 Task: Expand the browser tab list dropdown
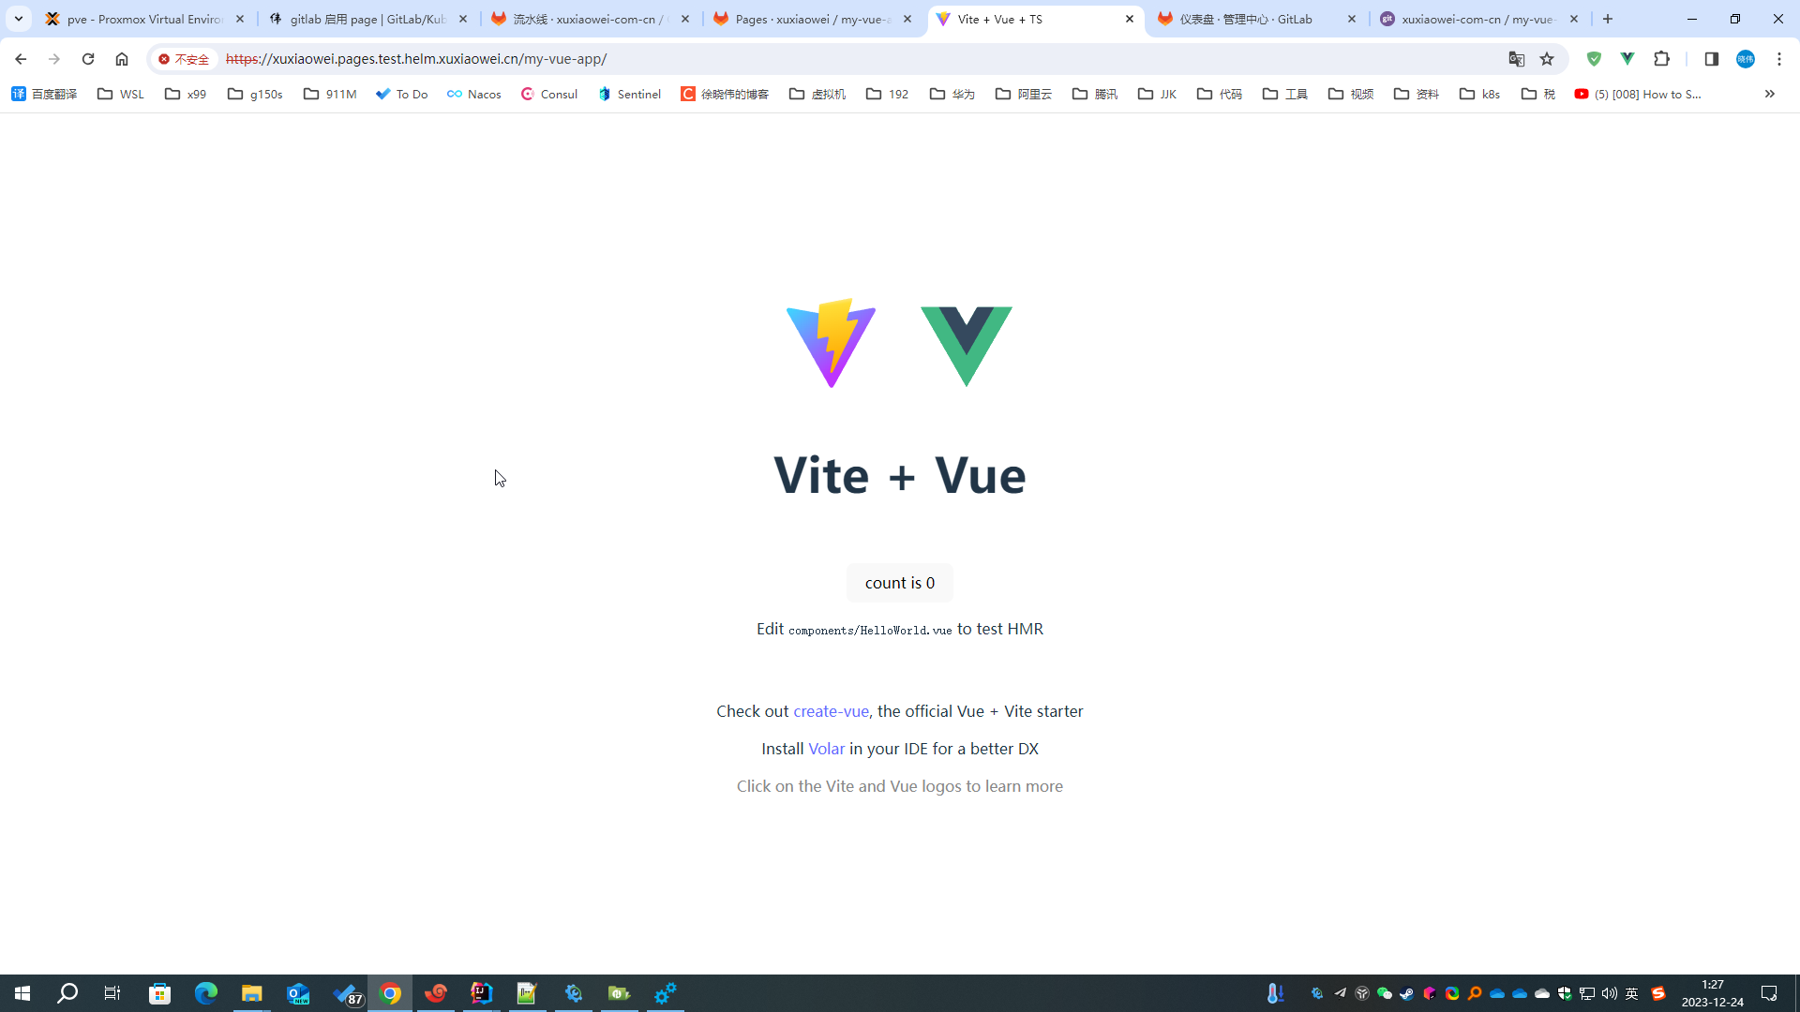[x=19, y=19]
